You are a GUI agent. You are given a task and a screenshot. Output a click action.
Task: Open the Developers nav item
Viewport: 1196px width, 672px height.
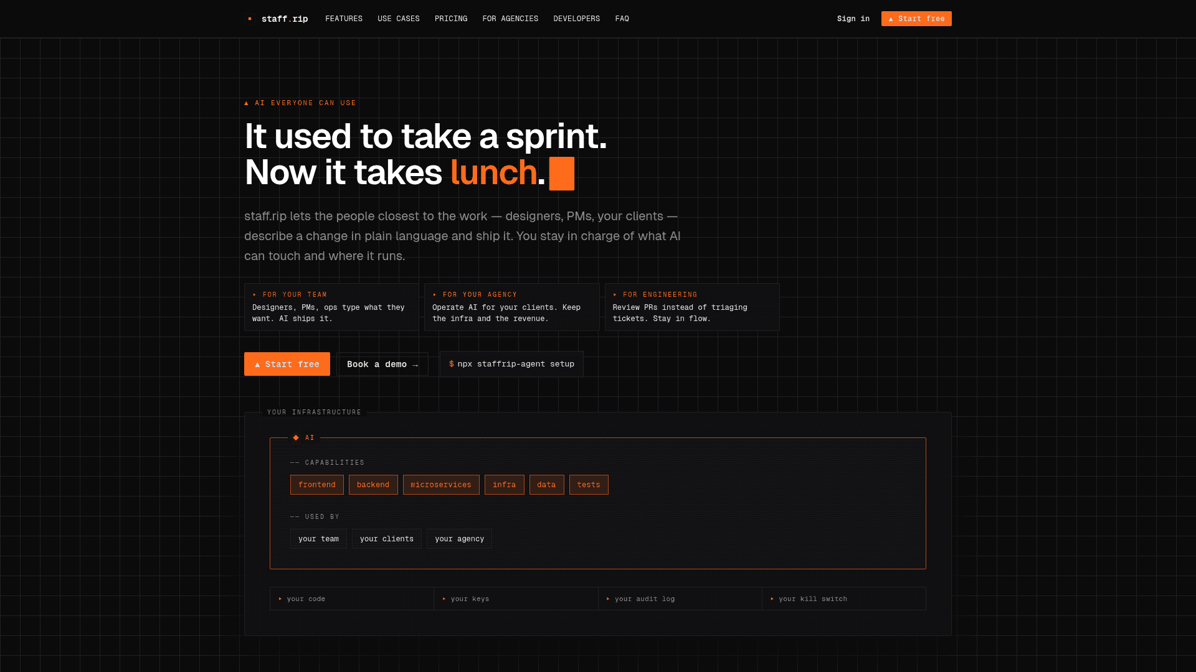click(x=577, y=19)
